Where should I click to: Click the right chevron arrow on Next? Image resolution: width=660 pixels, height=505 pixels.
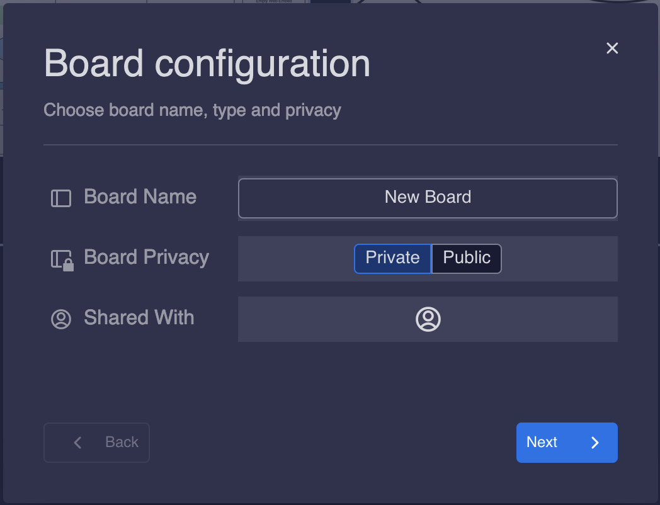(x=595, y=443)
